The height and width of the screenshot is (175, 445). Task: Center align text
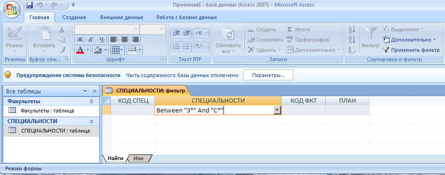[124, 40]
